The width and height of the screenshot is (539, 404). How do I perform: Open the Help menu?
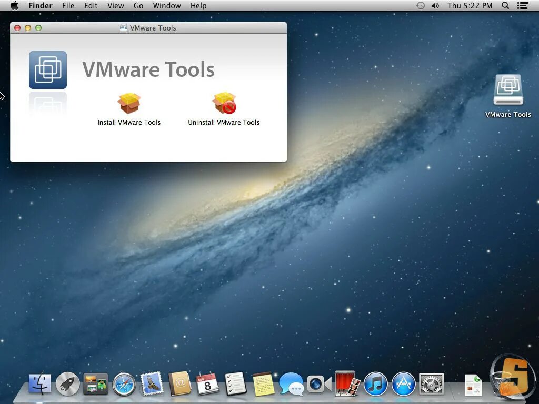(x=198, y=5)
